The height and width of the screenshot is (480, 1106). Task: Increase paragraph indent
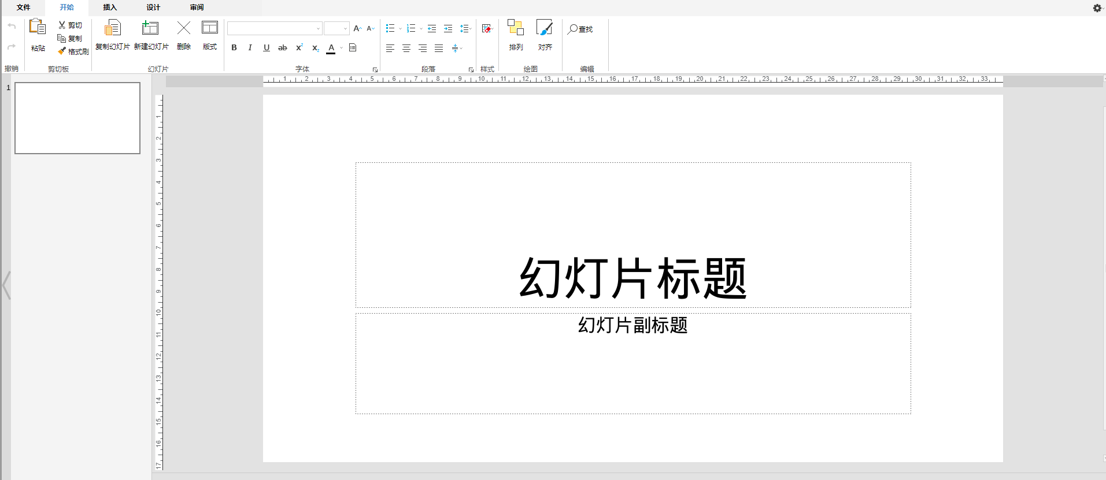448,28
